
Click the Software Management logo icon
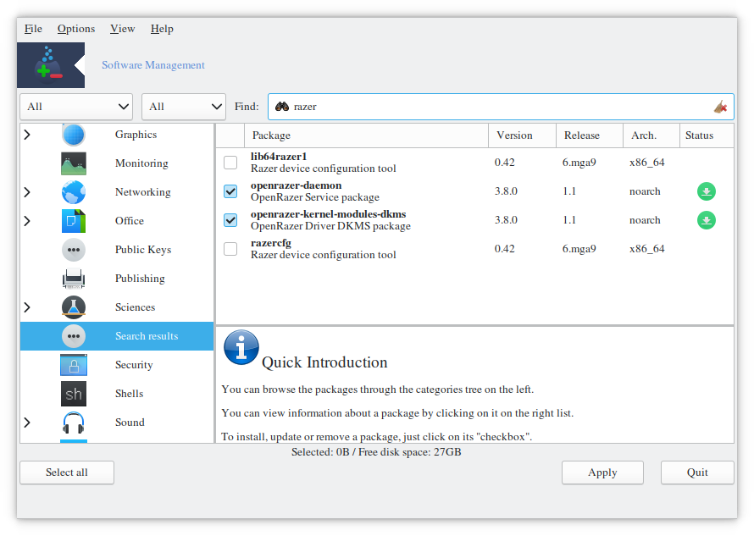point(51,65)
